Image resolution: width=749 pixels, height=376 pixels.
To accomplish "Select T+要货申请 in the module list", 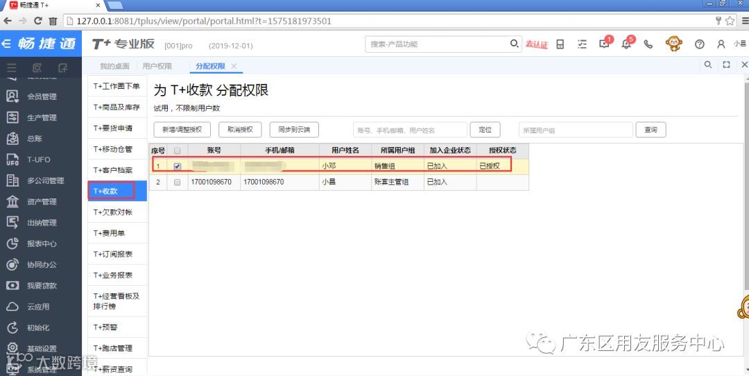I will 117,128.
